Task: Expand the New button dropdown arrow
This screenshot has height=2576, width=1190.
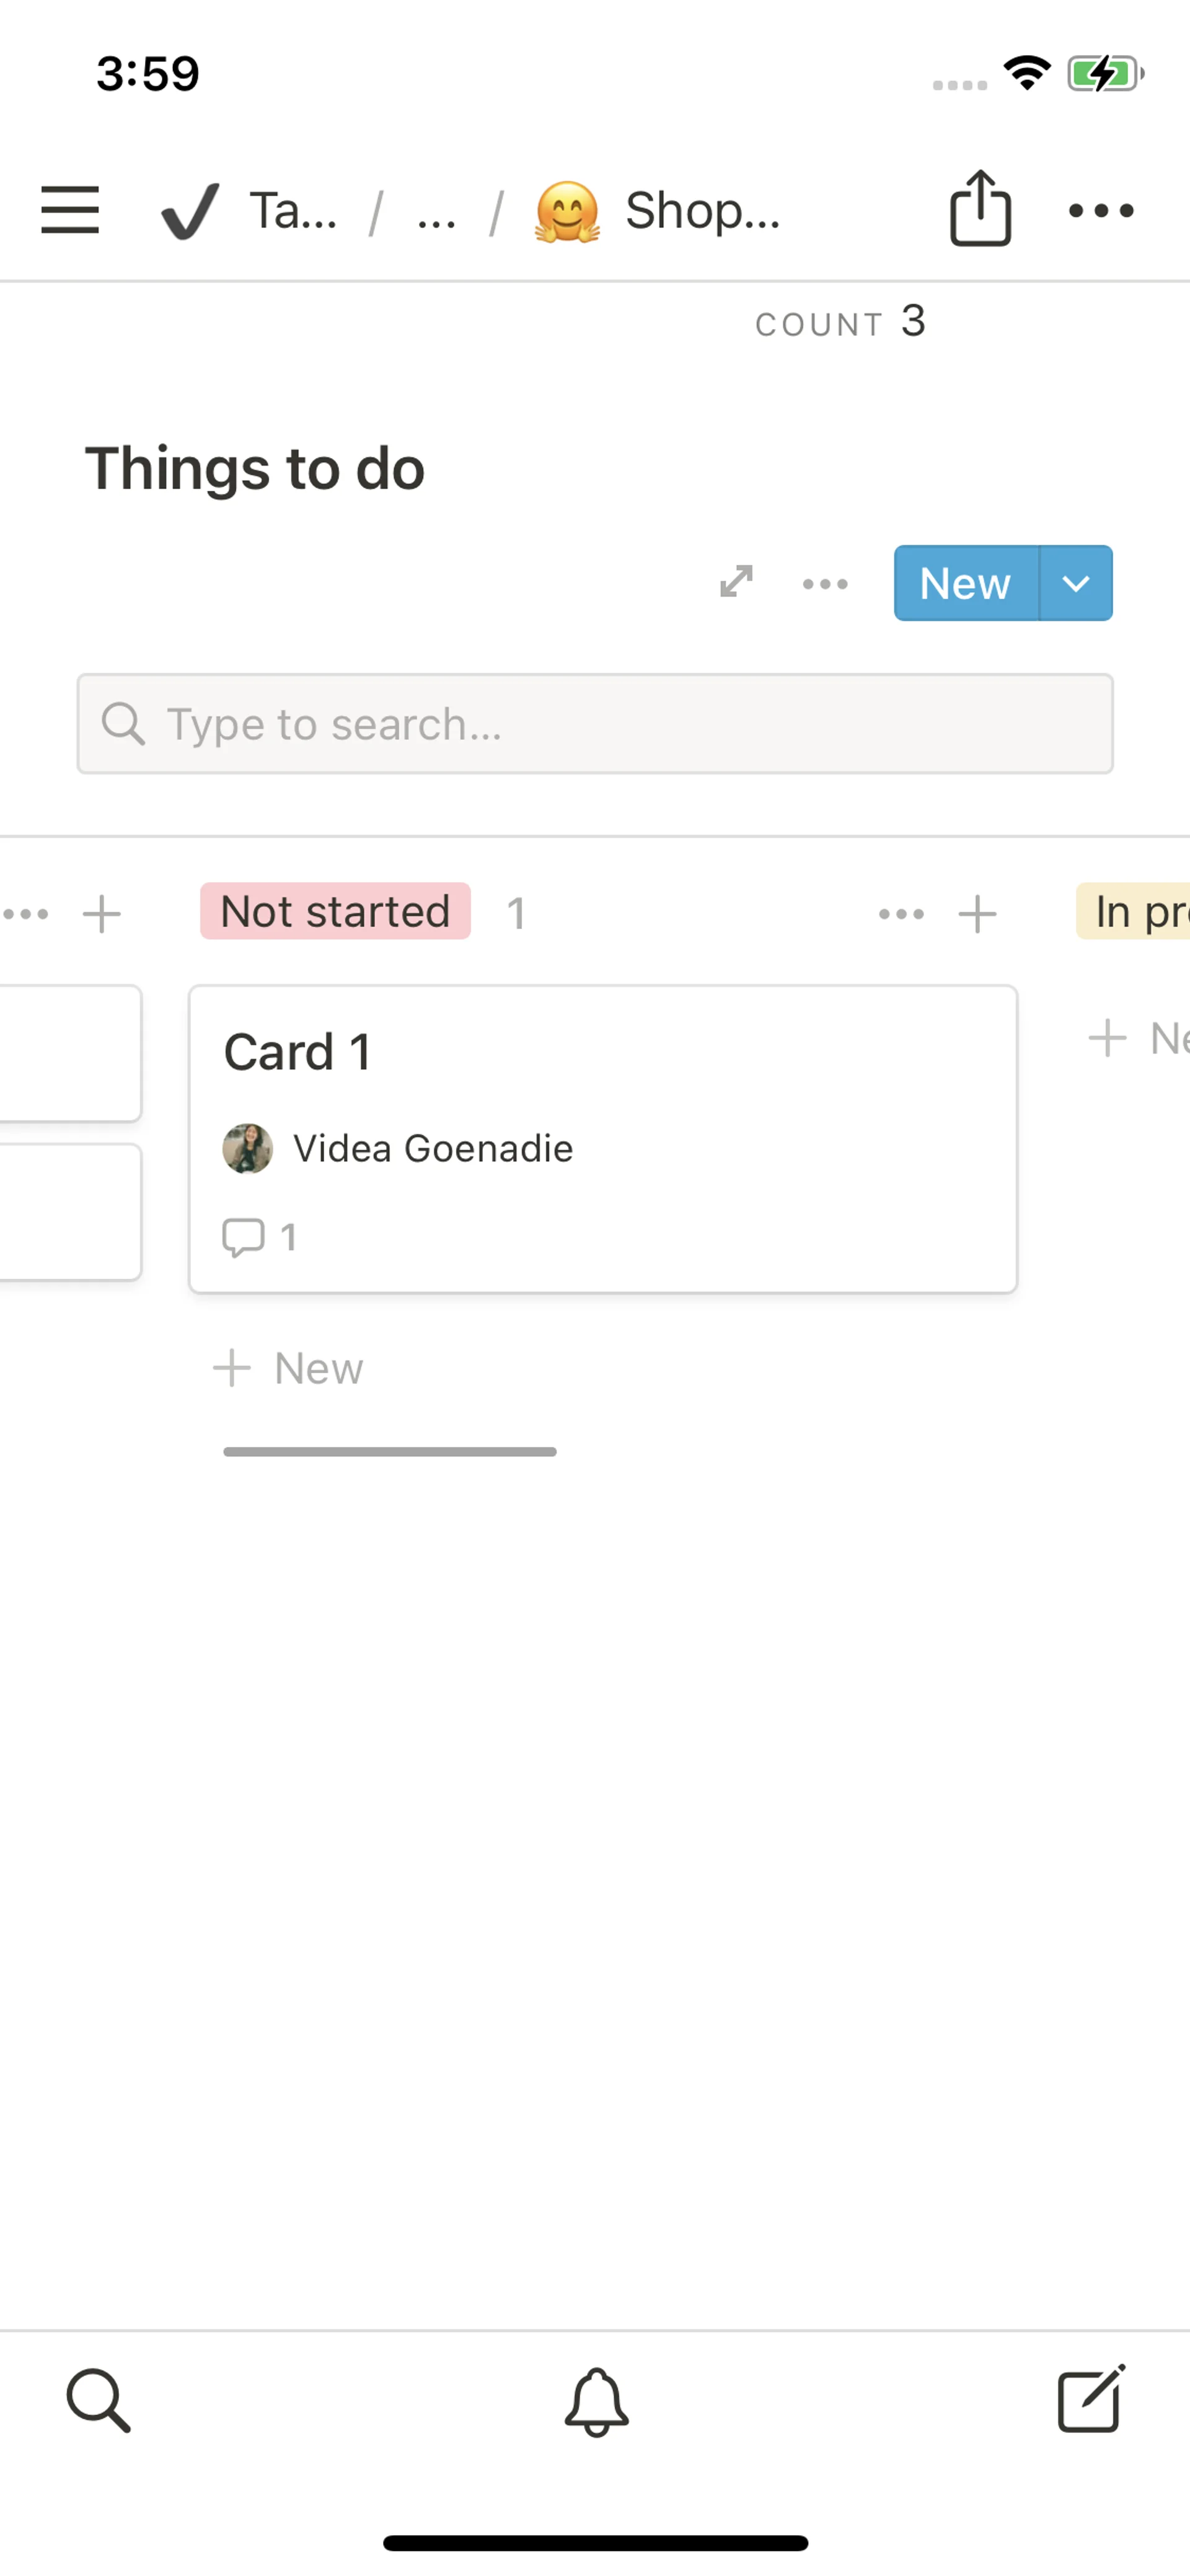Action: 1076,584
